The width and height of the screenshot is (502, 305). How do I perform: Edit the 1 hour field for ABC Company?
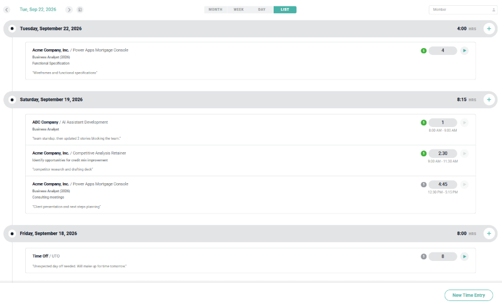(443, 122)
